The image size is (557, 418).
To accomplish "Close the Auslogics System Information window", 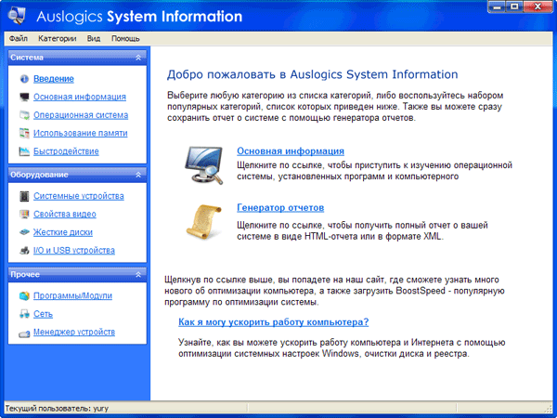I will pos(538,7).
